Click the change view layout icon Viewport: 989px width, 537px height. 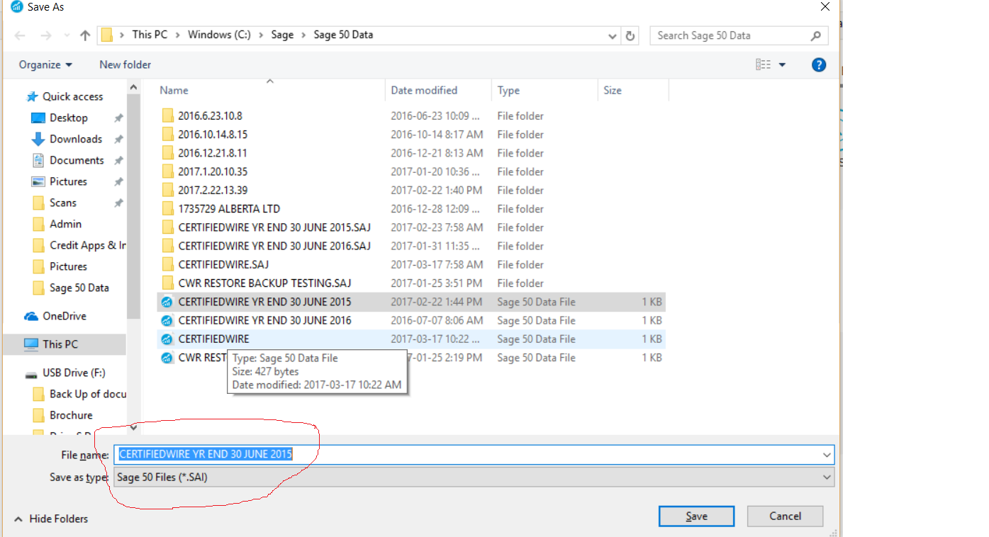763,64
